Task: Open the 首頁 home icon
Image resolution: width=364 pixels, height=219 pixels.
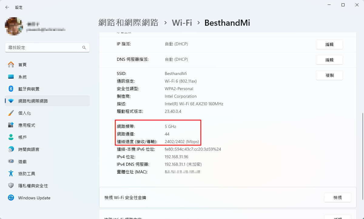Action: pos(11,64)
